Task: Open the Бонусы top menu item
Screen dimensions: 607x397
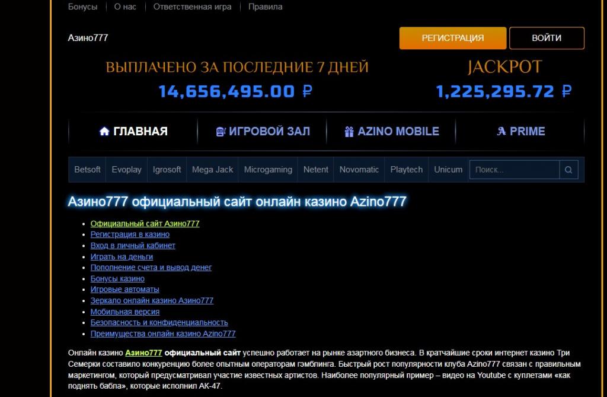Action: pos(82,7)
